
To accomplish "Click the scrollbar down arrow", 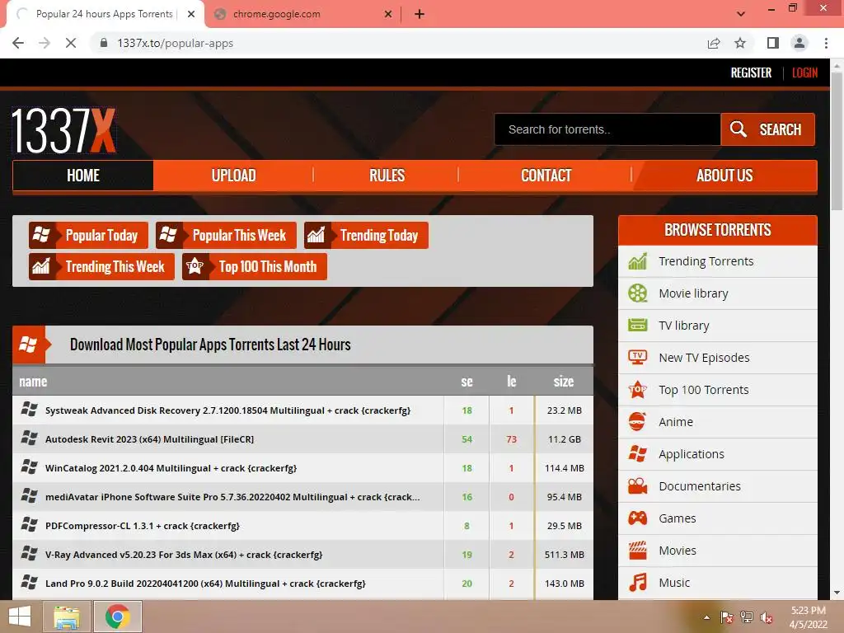I will (x=837, y=593).
